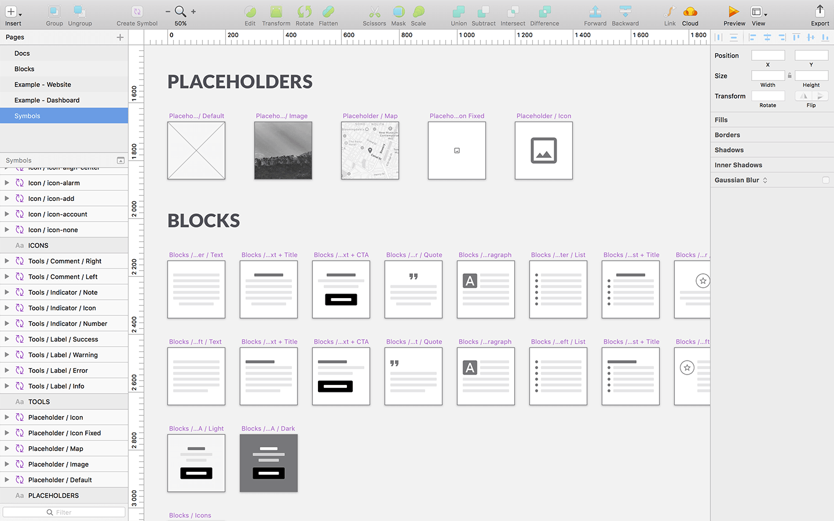Open the Blocks page
834x521 pixels.
click(x=64, y=69)
